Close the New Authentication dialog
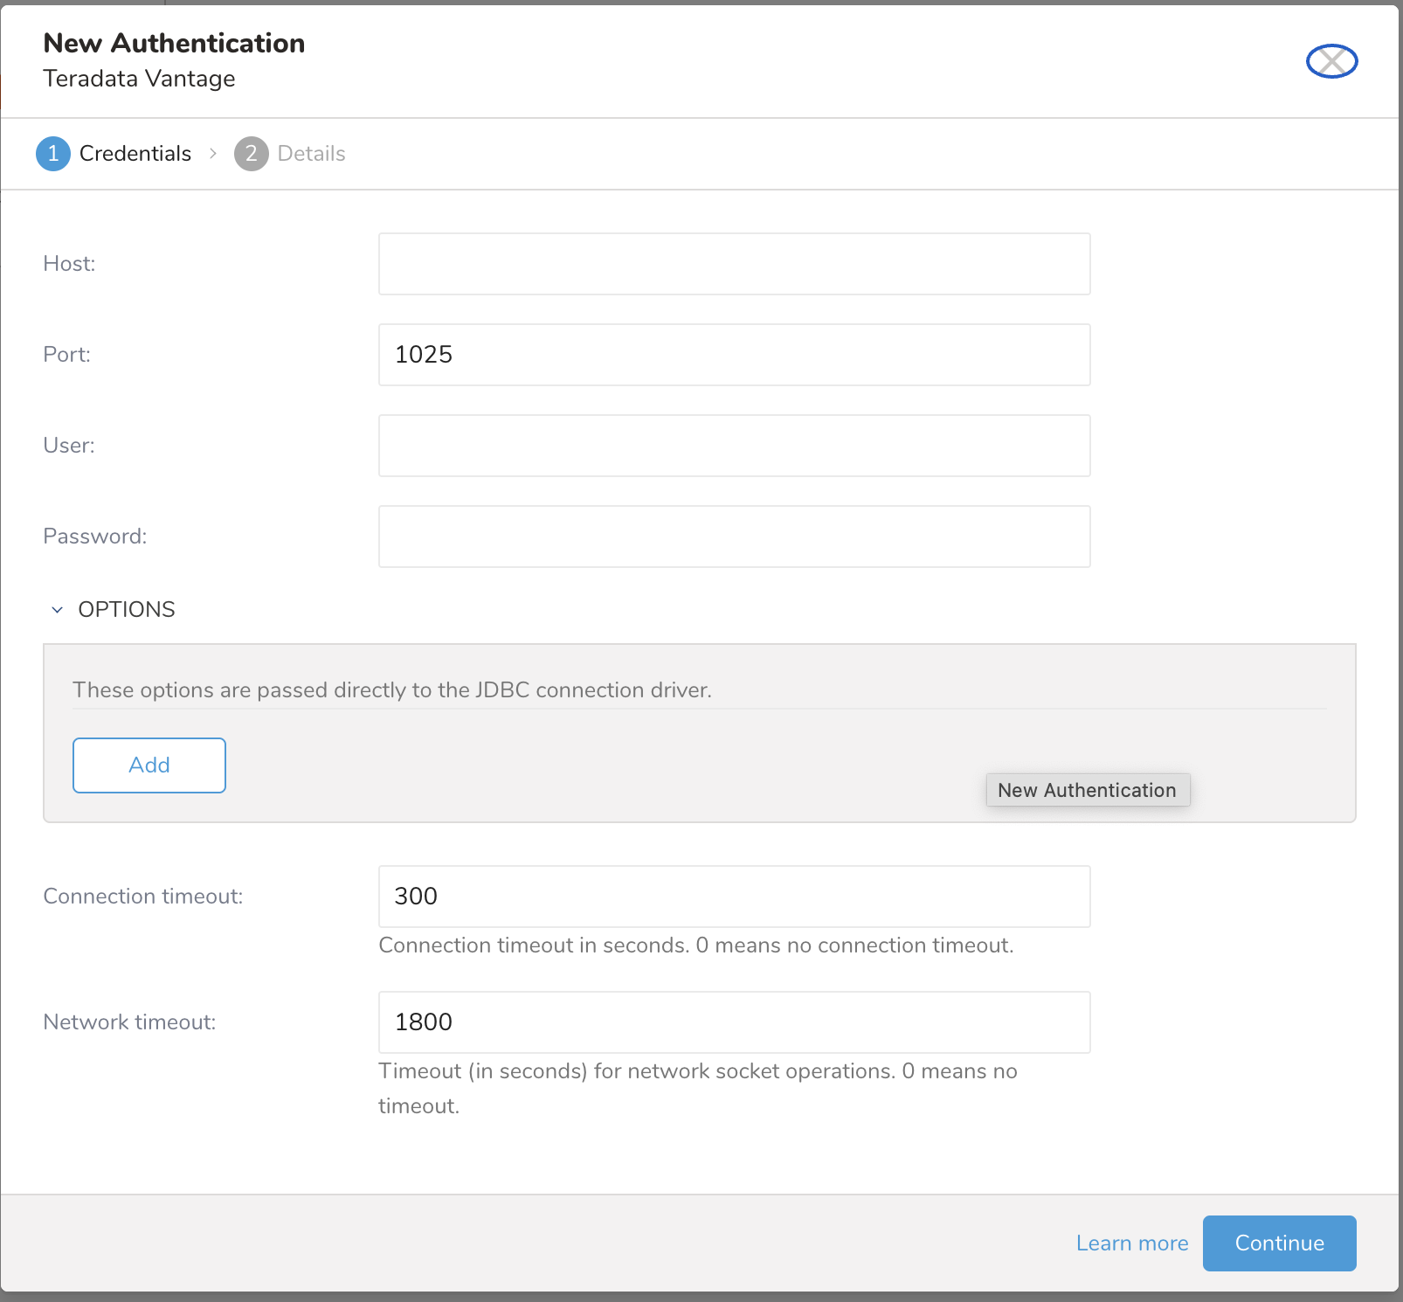The image size is (1403, 1302). click(x=1331, y=61)
